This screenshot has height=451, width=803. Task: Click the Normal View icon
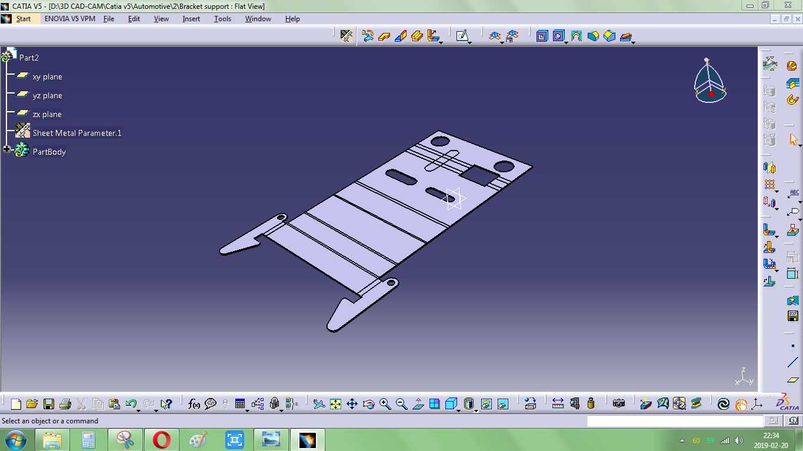[x=418, y=404]
